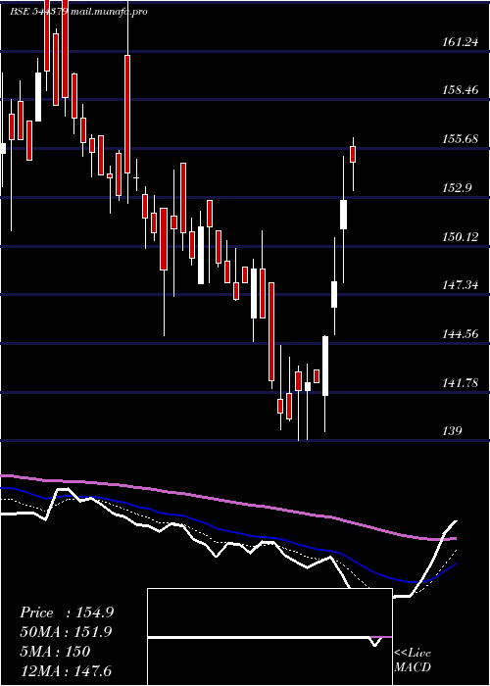Image resolution: width=490 pixels, height=686 pixels.
Task: Select the 150.12 price axis label
Action: tap(461, 237)
